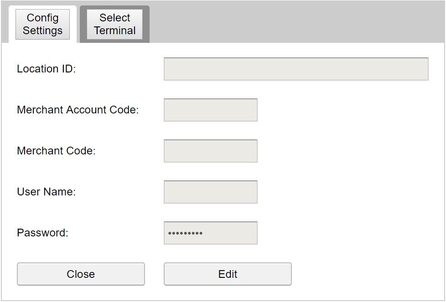Switch to the Config Settings tab
446x302 pixels.
click(42, 25)
